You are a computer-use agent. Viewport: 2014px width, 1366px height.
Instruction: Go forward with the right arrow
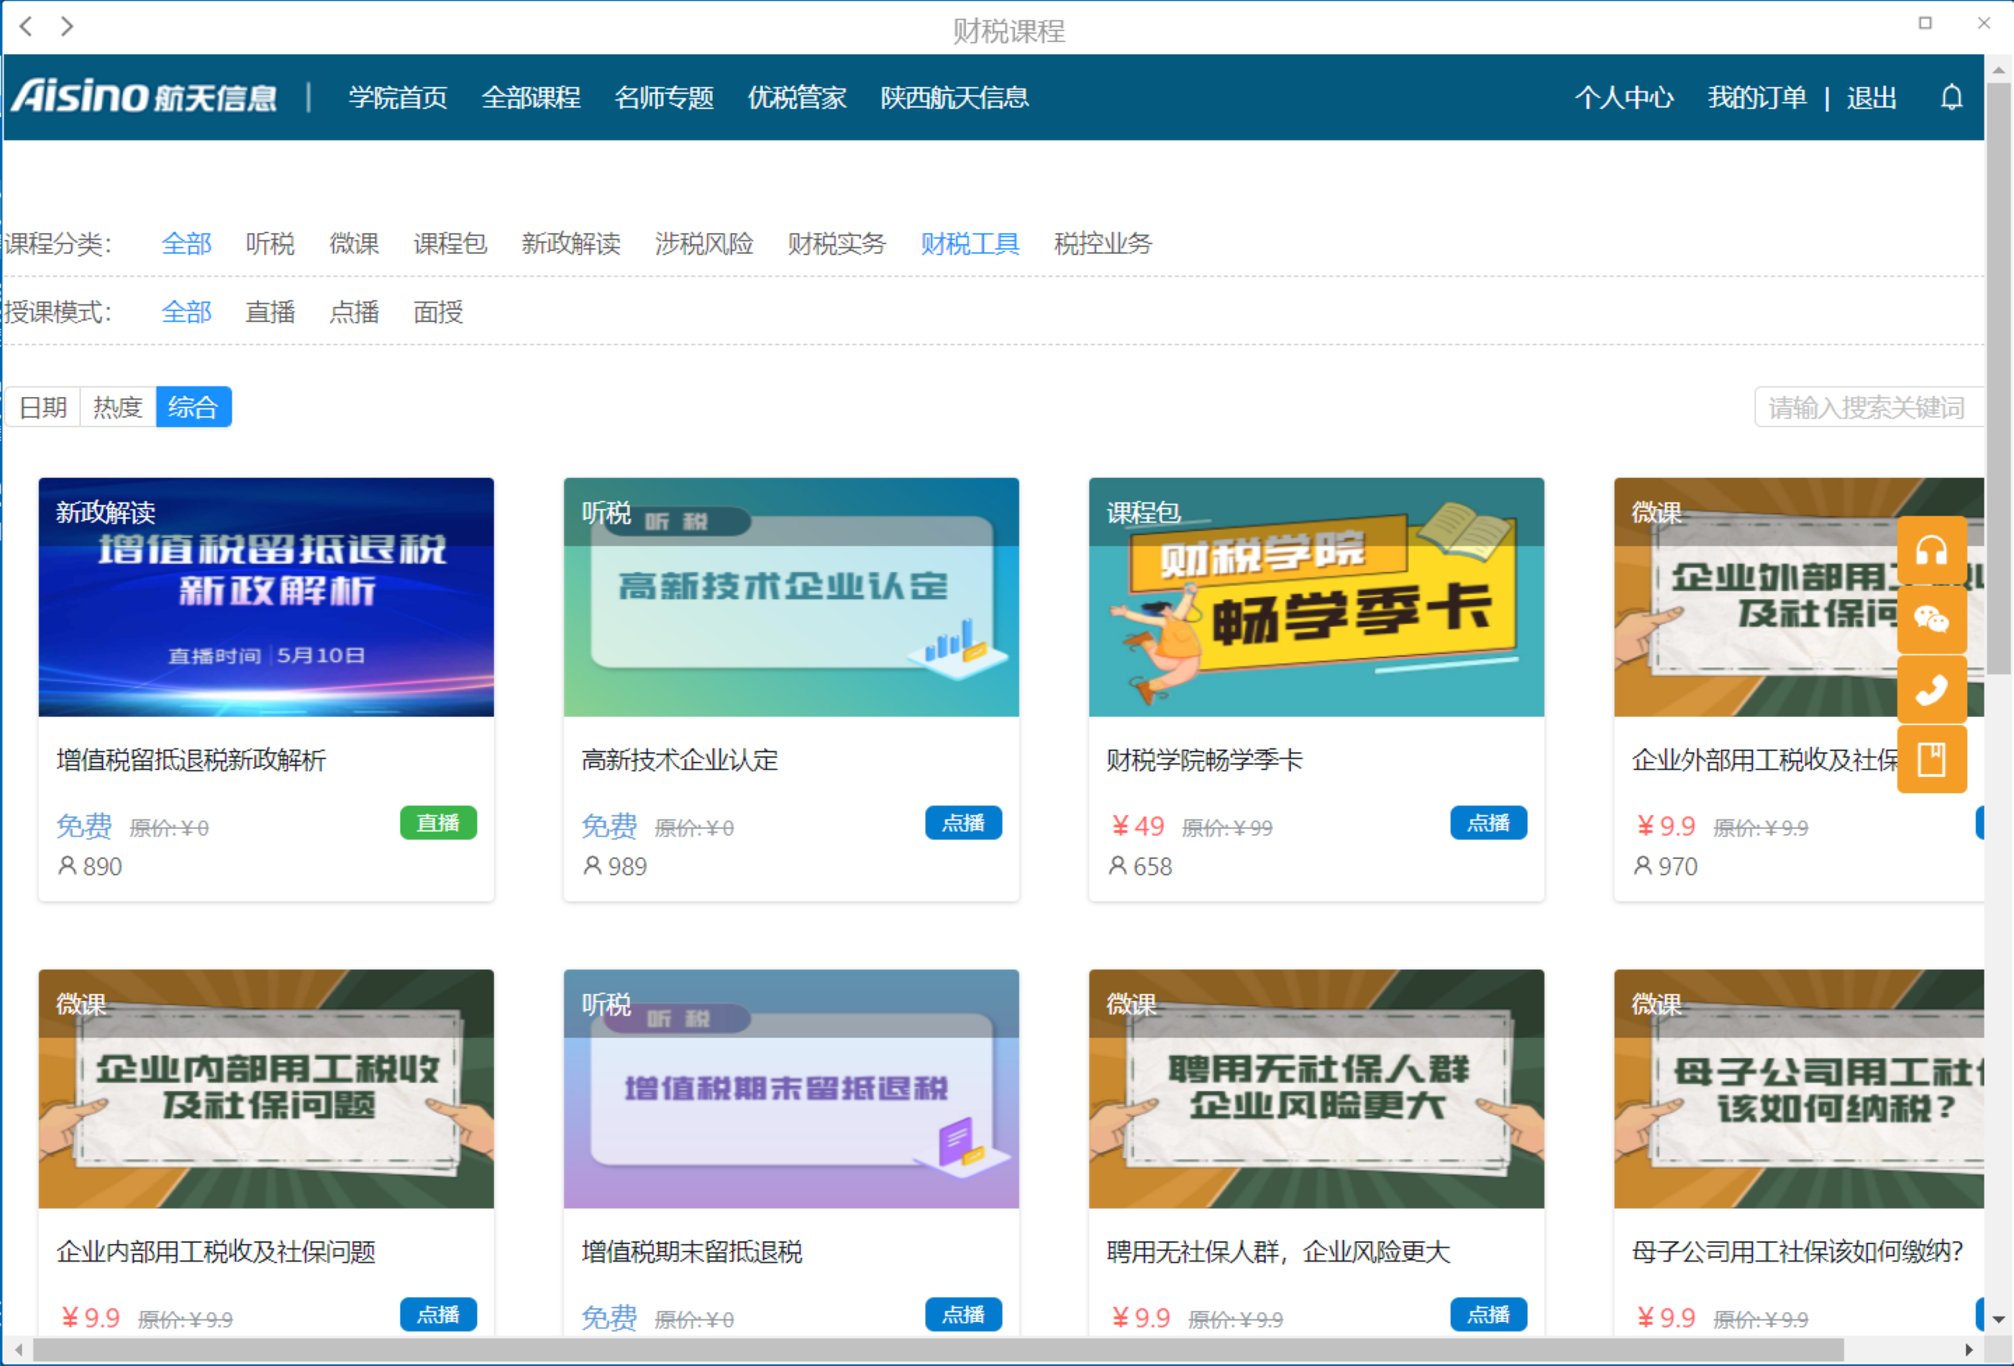[x=67, y=26]
